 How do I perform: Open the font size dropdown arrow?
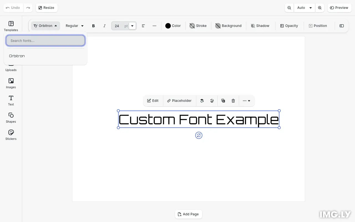pyautogui.click(x=132, y=26)
